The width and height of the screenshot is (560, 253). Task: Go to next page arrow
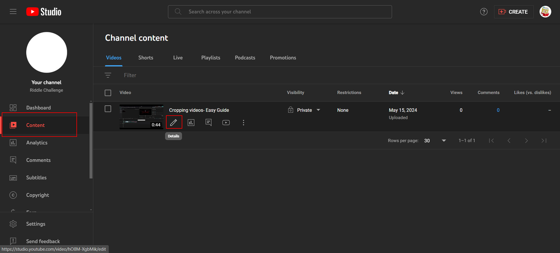coord(526,140)
